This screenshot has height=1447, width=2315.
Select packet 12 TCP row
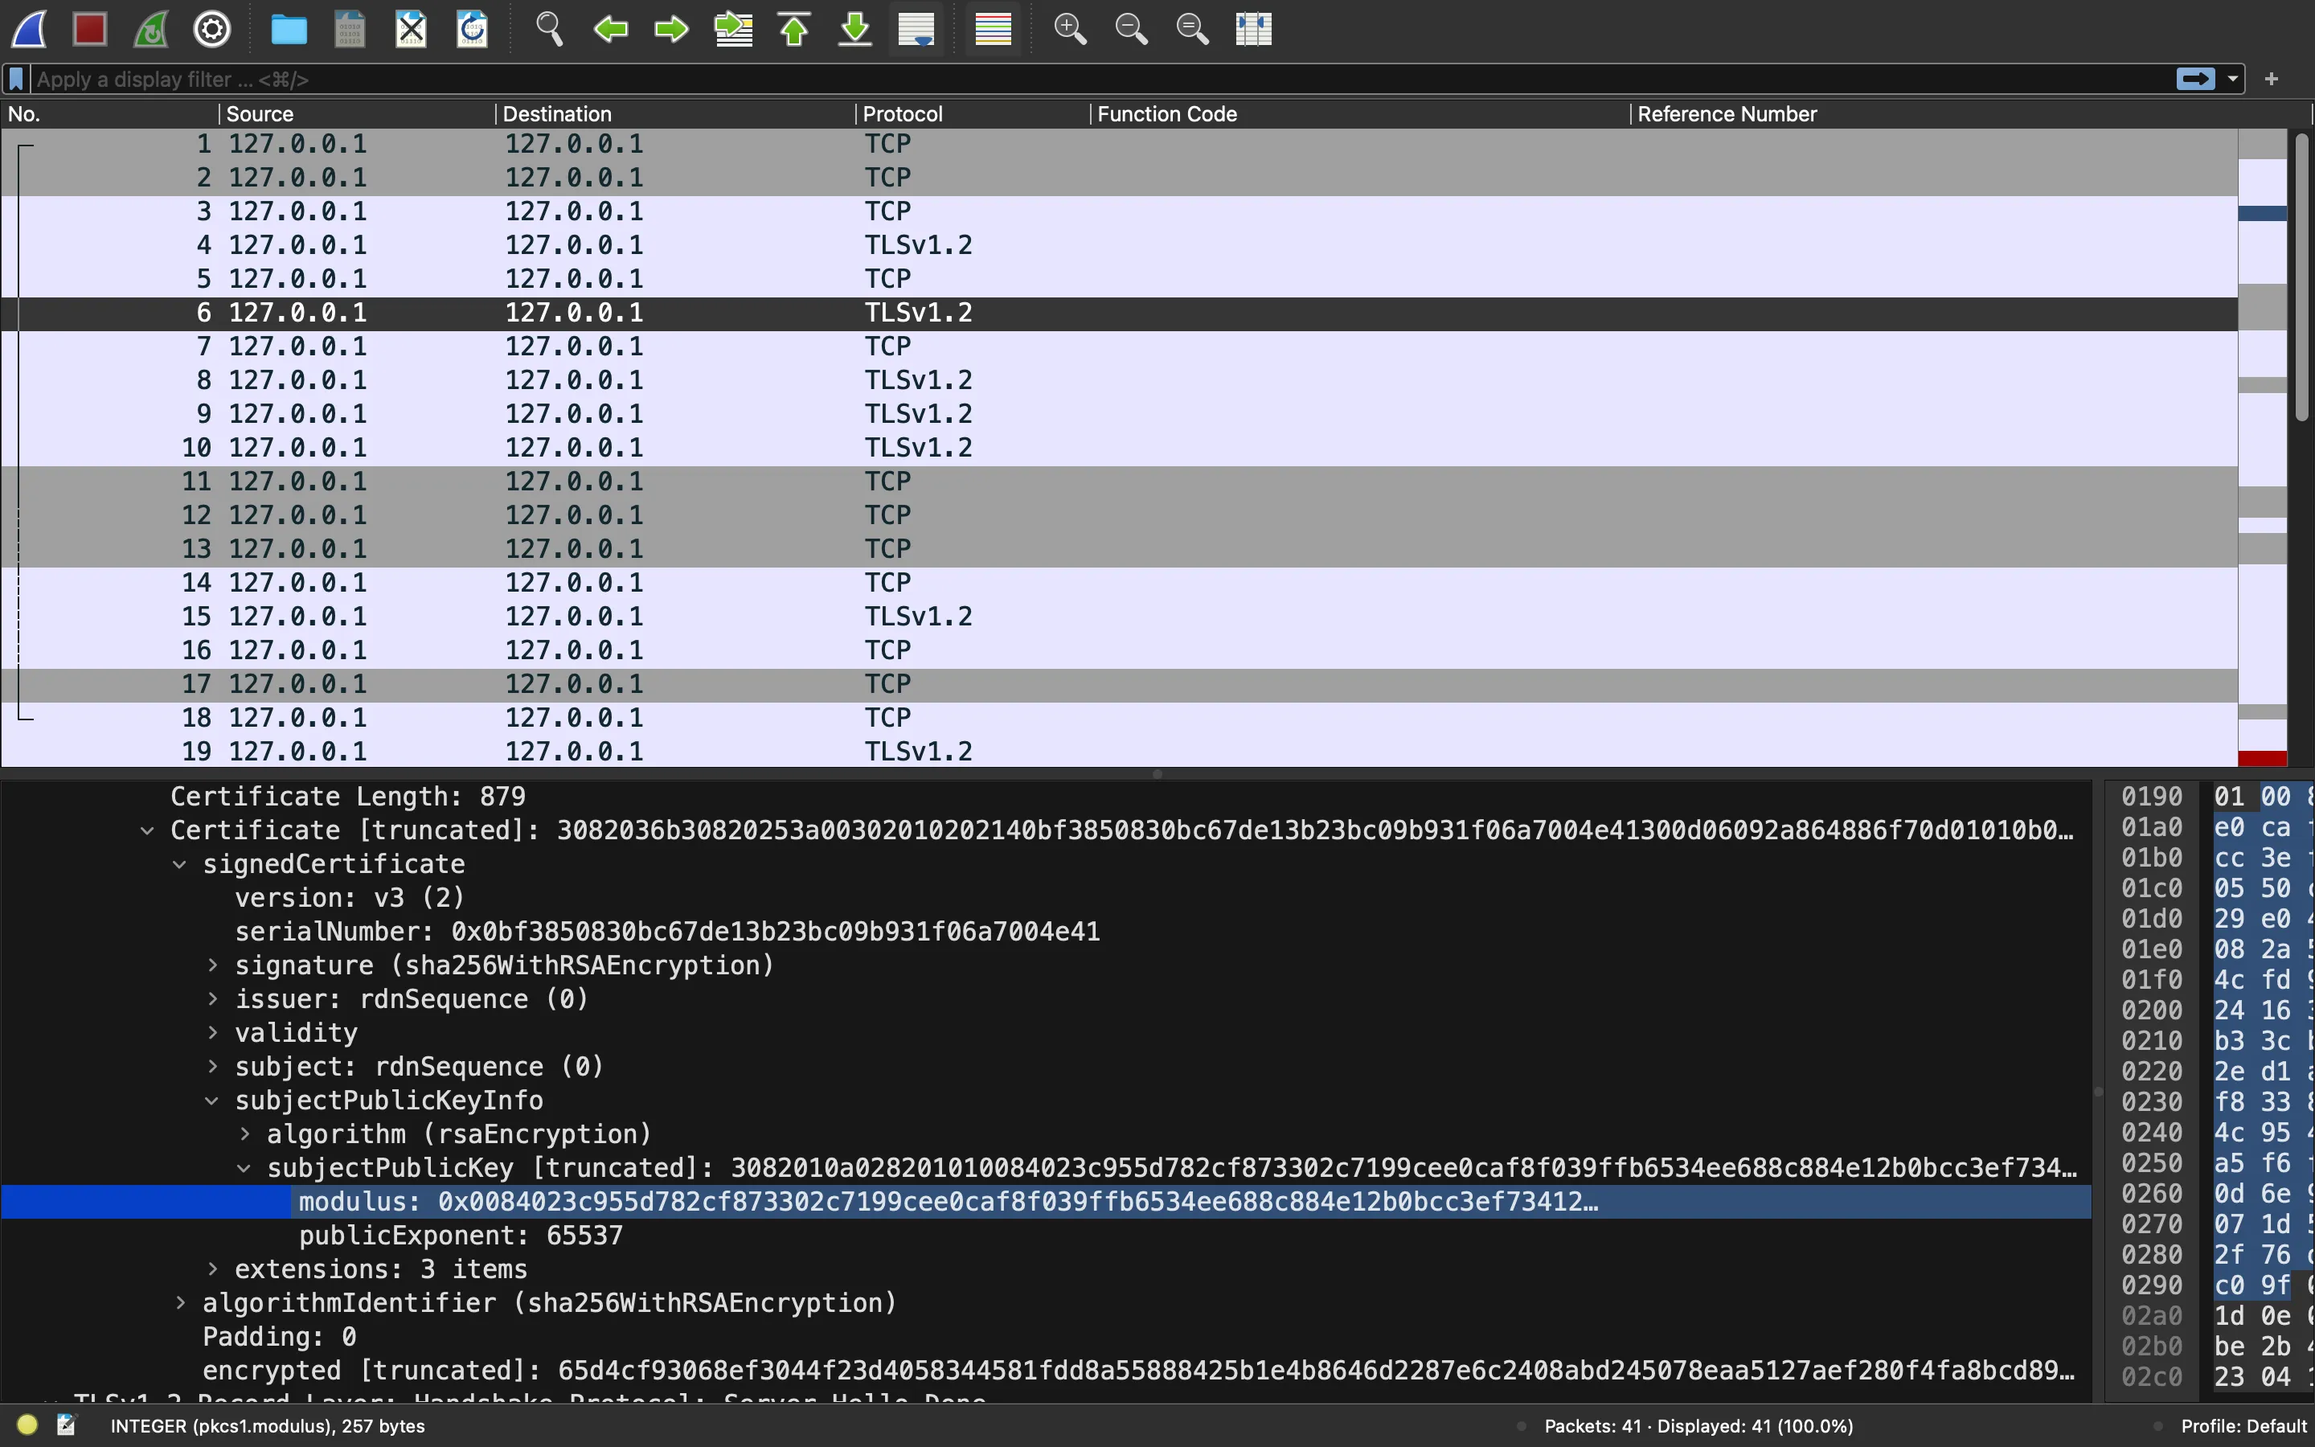click(1119, 514)
